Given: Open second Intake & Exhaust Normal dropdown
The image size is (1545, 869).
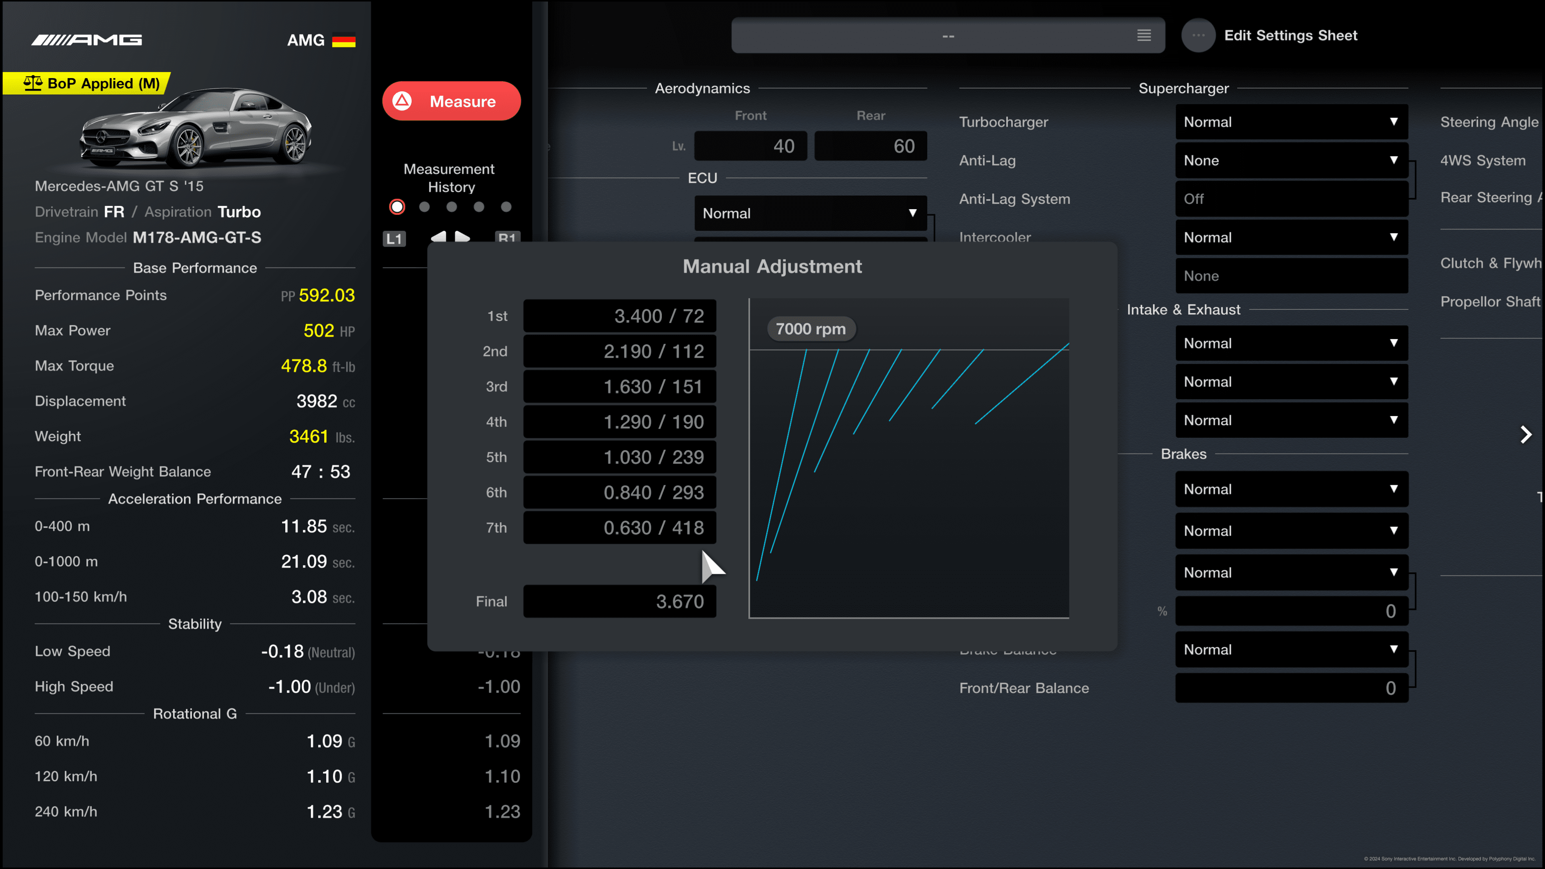Looking at the screenshot, I should tap(1291, 381).
